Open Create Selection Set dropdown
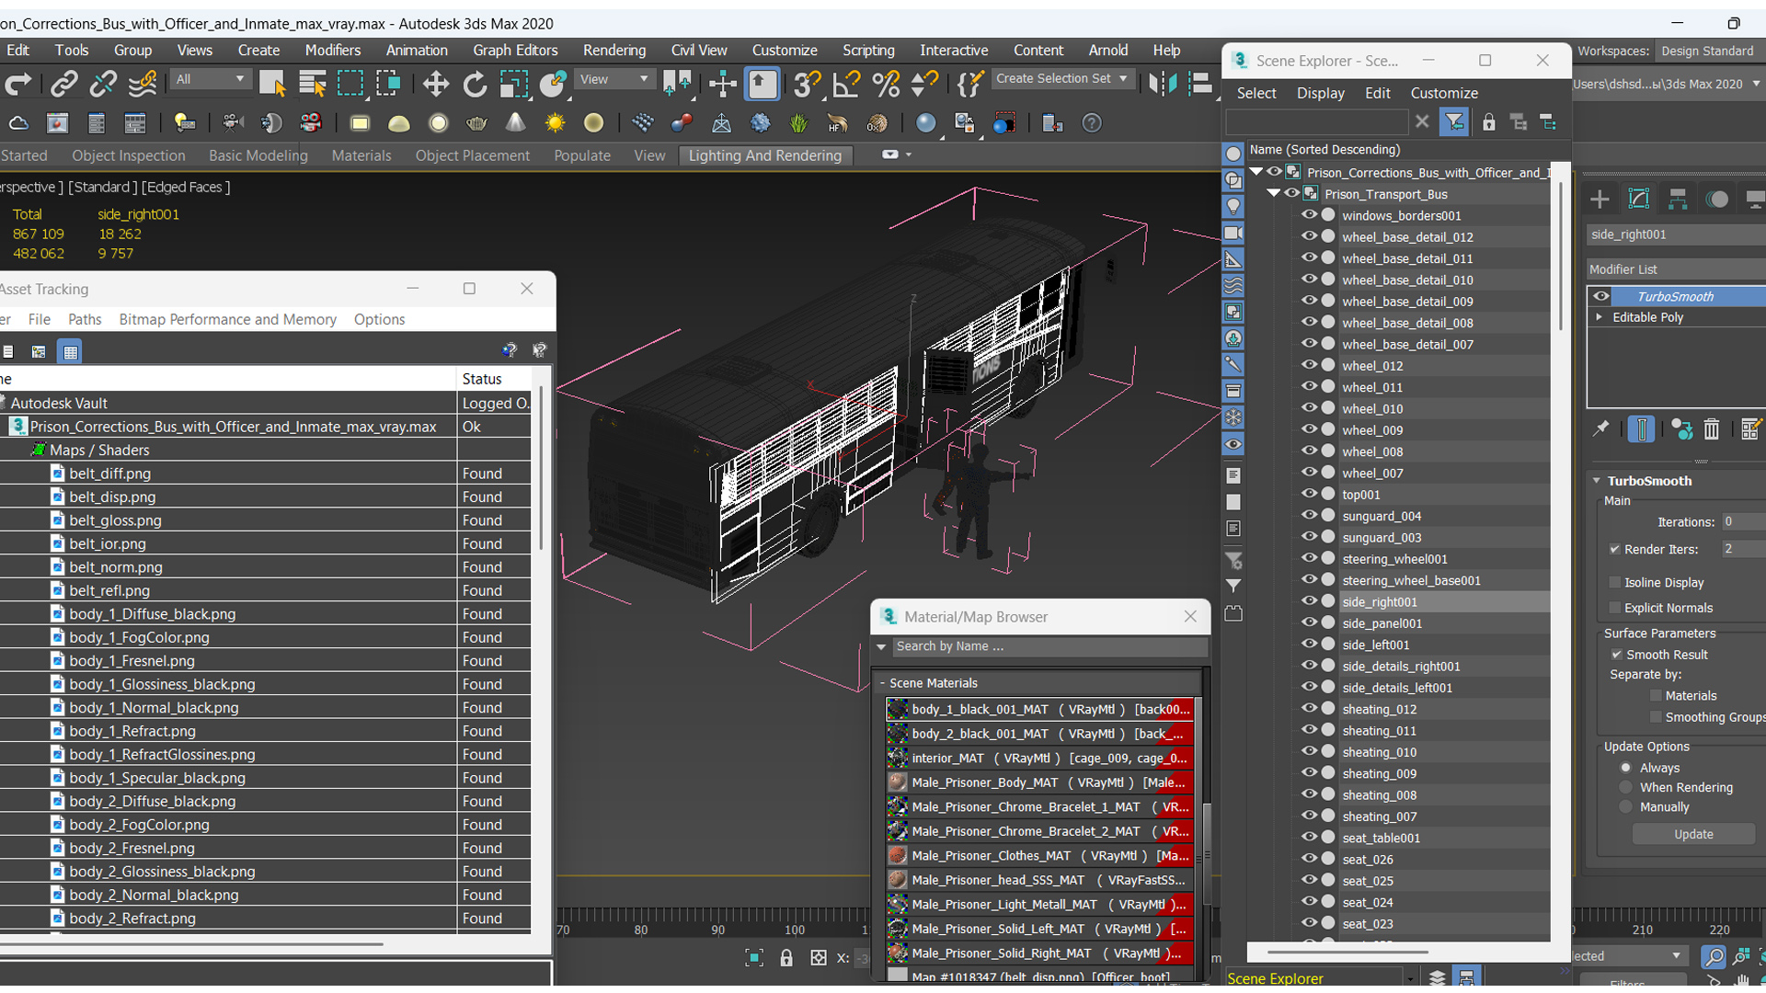The width and height of the screenshot is (1766, 993). pyautogui.click(x=1062, y=79)
